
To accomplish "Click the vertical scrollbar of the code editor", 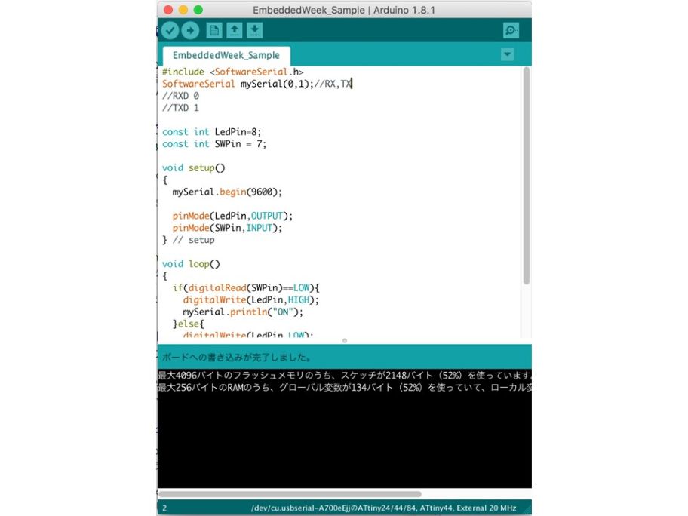I will [x=526, y=176].
